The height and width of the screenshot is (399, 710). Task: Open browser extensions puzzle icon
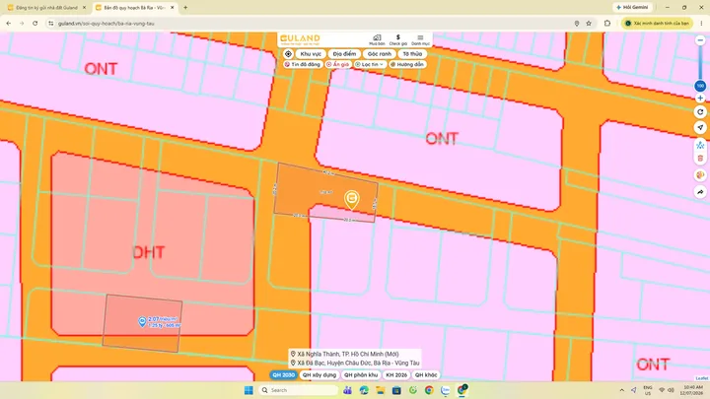pyautogui.click(x=607, y=23)
